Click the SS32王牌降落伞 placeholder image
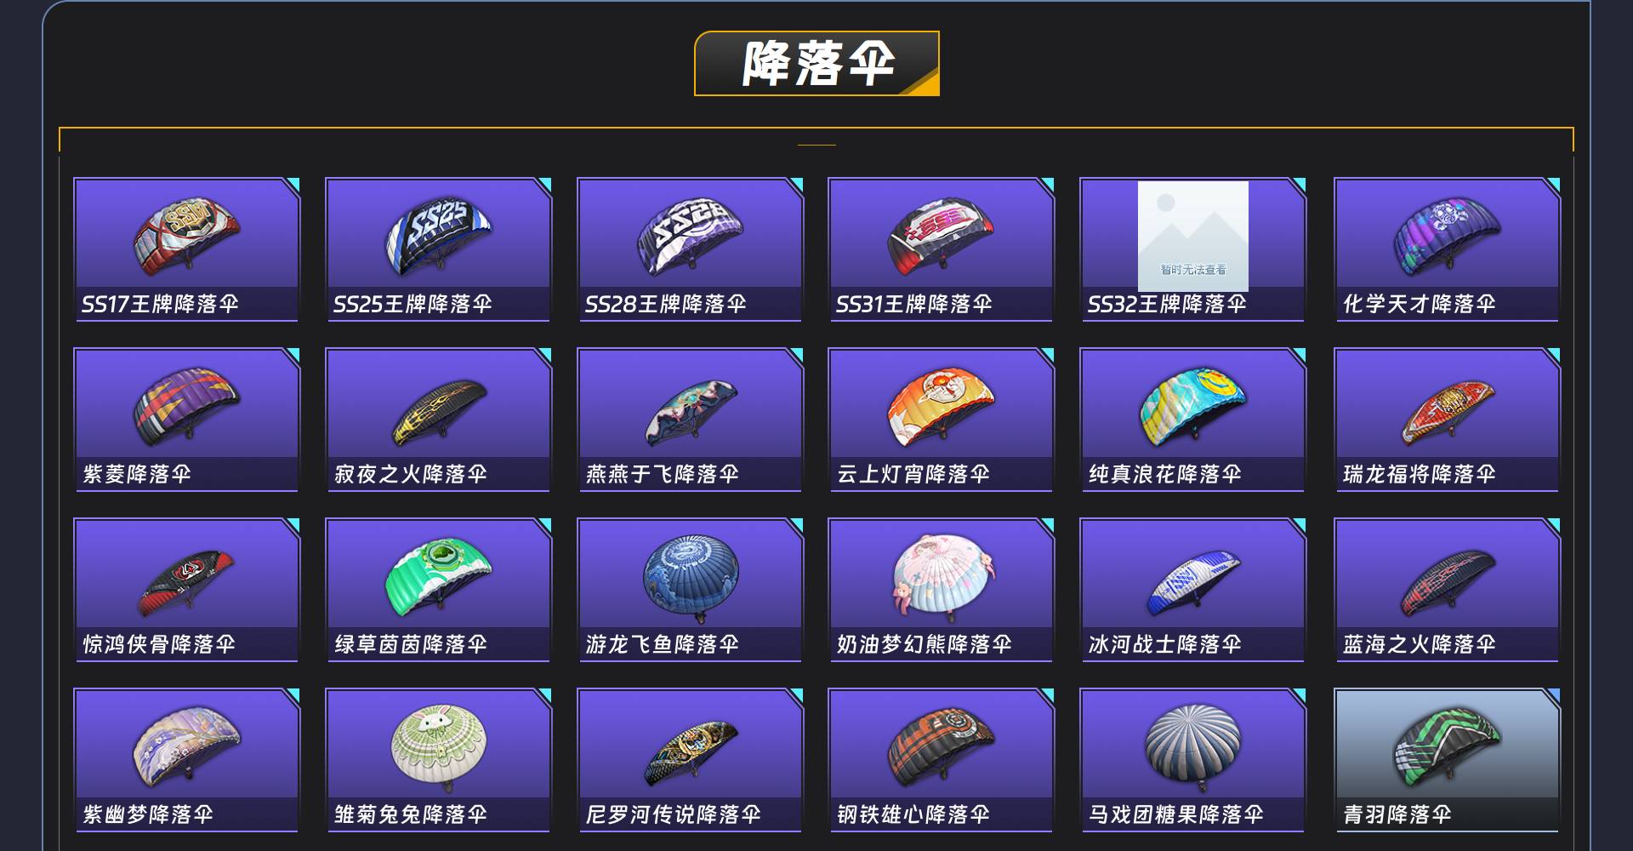Viewport: 1633px width, 851px height. (x=1193, y=236)
